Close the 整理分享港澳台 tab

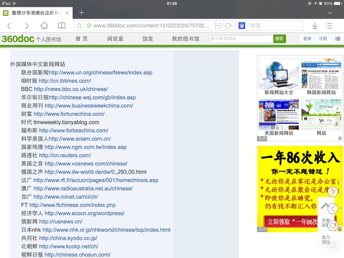67,13
